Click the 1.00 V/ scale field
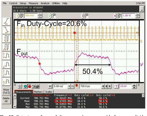The height and width of the screenshot is (116, 147). click(128, 16)
